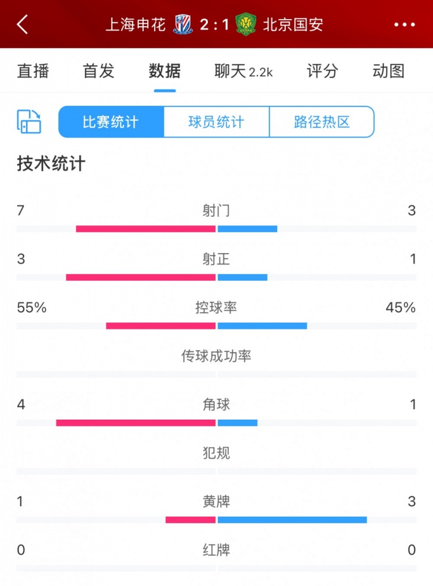View the 首发 starting lineups

click(x=98, y=71)
